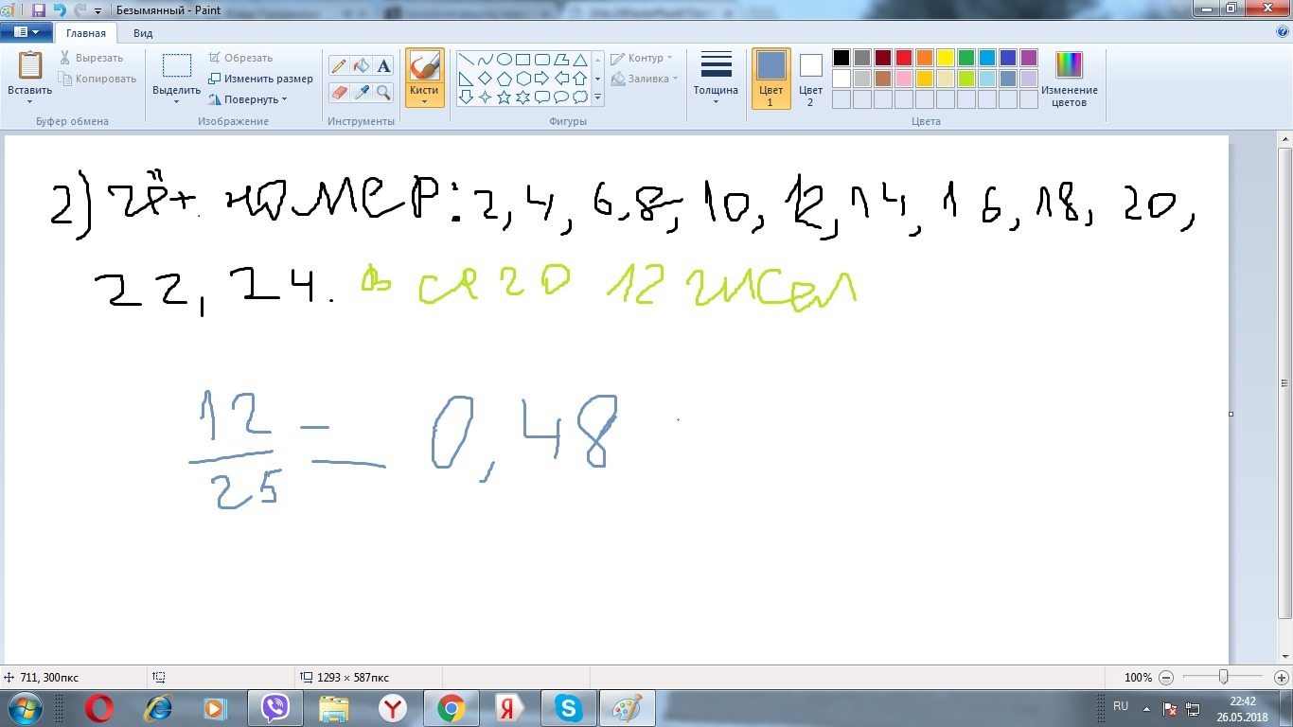This screenshot has width=1293, height=727.
Task: Pick the red color swatch
Action: (x=904, y=58)
